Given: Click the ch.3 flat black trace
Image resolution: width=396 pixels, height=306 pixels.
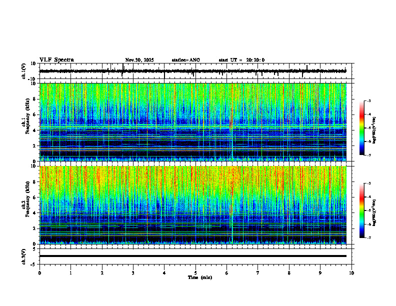Looking at the screenshot, I should coord(193,256).
